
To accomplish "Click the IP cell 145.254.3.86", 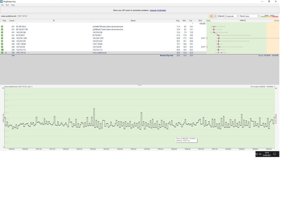I will point(21,32).
